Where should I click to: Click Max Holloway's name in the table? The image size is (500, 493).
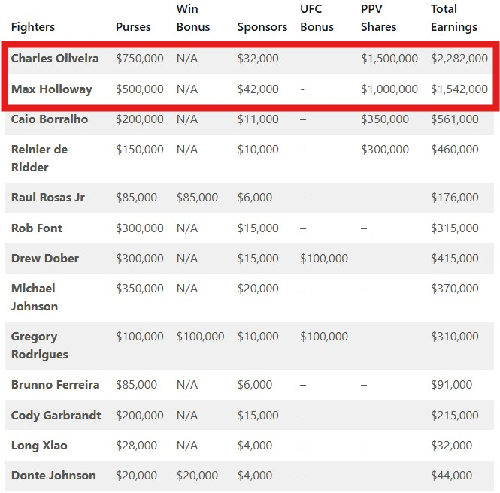pyautogui.click(x=51, y=89)
